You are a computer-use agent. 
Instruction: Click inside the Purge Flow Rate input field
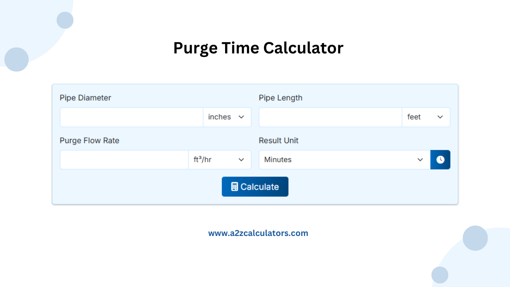click(x=124, y=159)
